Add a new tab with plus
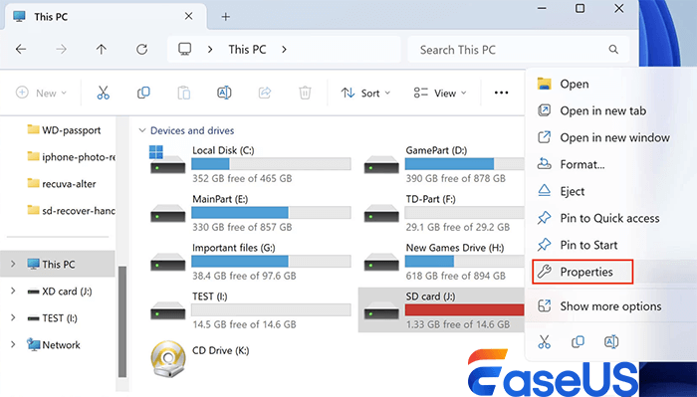Screen dimensions: 697x397 click(225, 17)
